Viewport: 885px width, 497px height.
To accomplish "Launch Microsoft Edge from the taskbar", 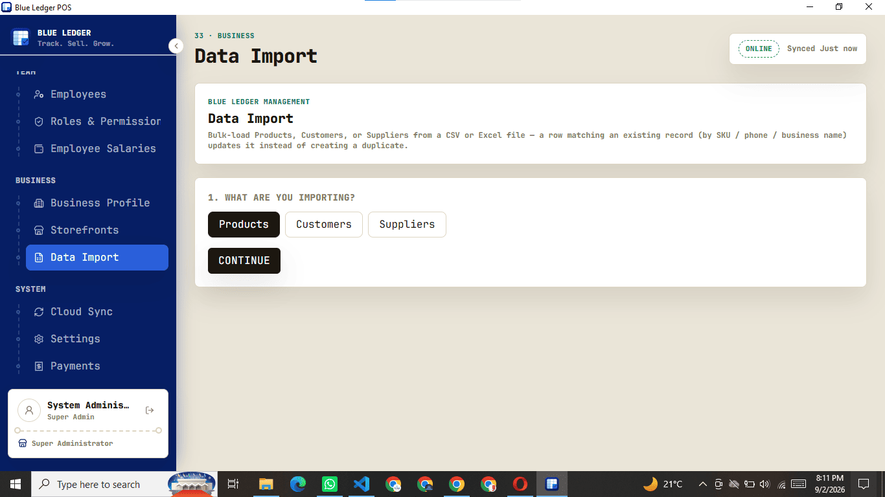I will pyautogui.click(x=298, y=484).
